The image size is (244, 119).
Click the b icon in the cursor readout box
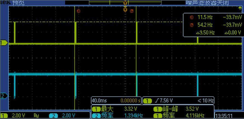tap(192, 25)
